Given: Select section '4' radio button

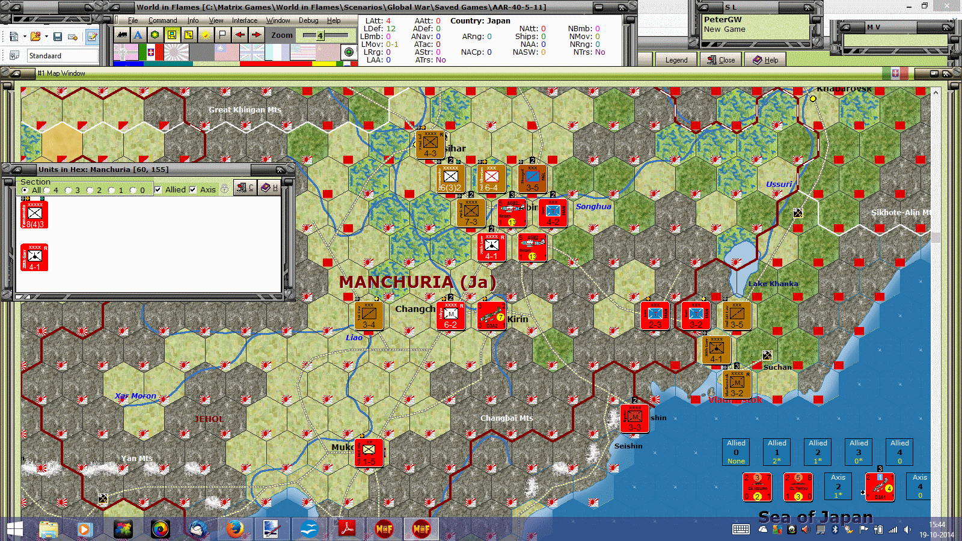Looking at the screenshot, I should (x=46, y=190).
